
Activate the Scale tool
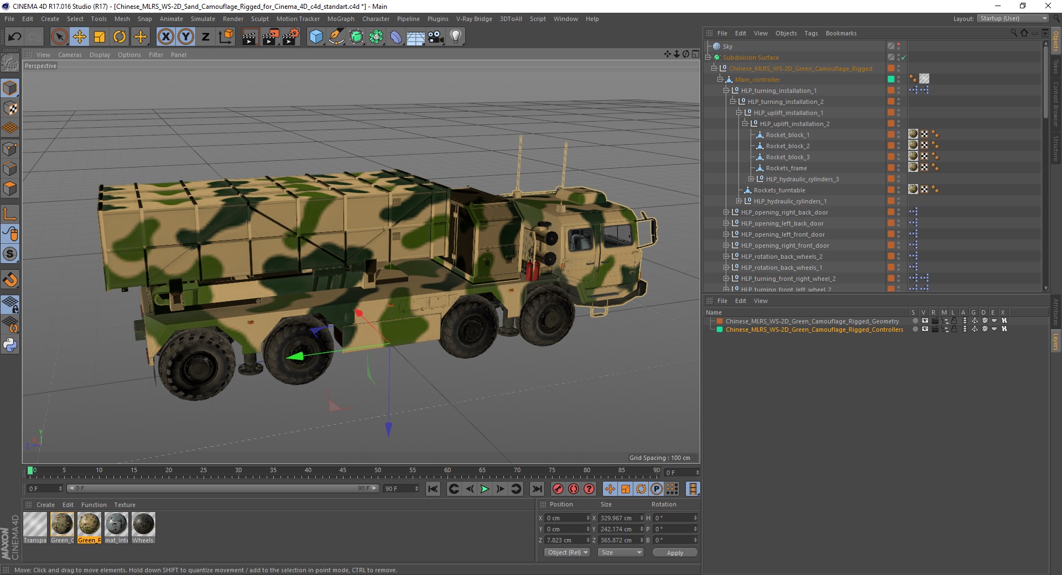coord(100,37)
